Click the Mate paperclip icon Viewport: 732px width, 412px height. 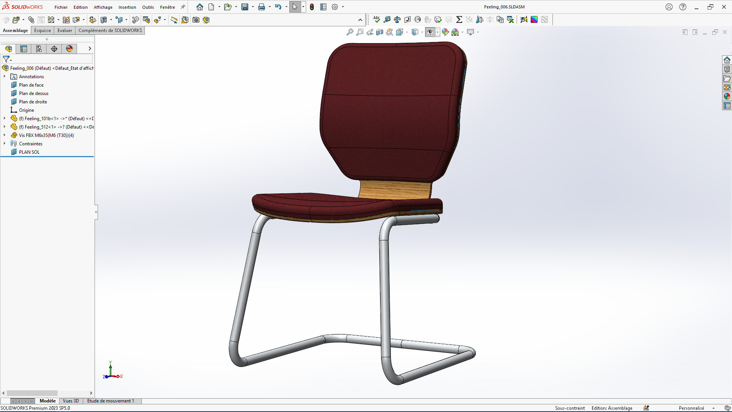point(31,20)
